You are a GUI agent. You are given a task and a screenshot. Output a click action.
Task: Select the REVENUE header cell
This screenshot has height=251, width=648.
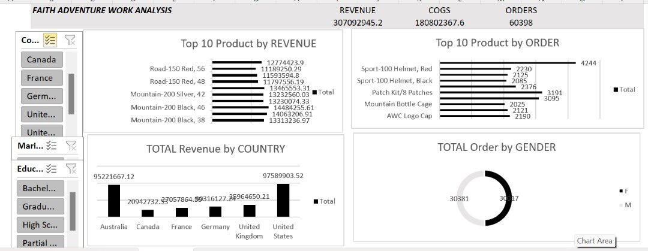click(358, 10)
